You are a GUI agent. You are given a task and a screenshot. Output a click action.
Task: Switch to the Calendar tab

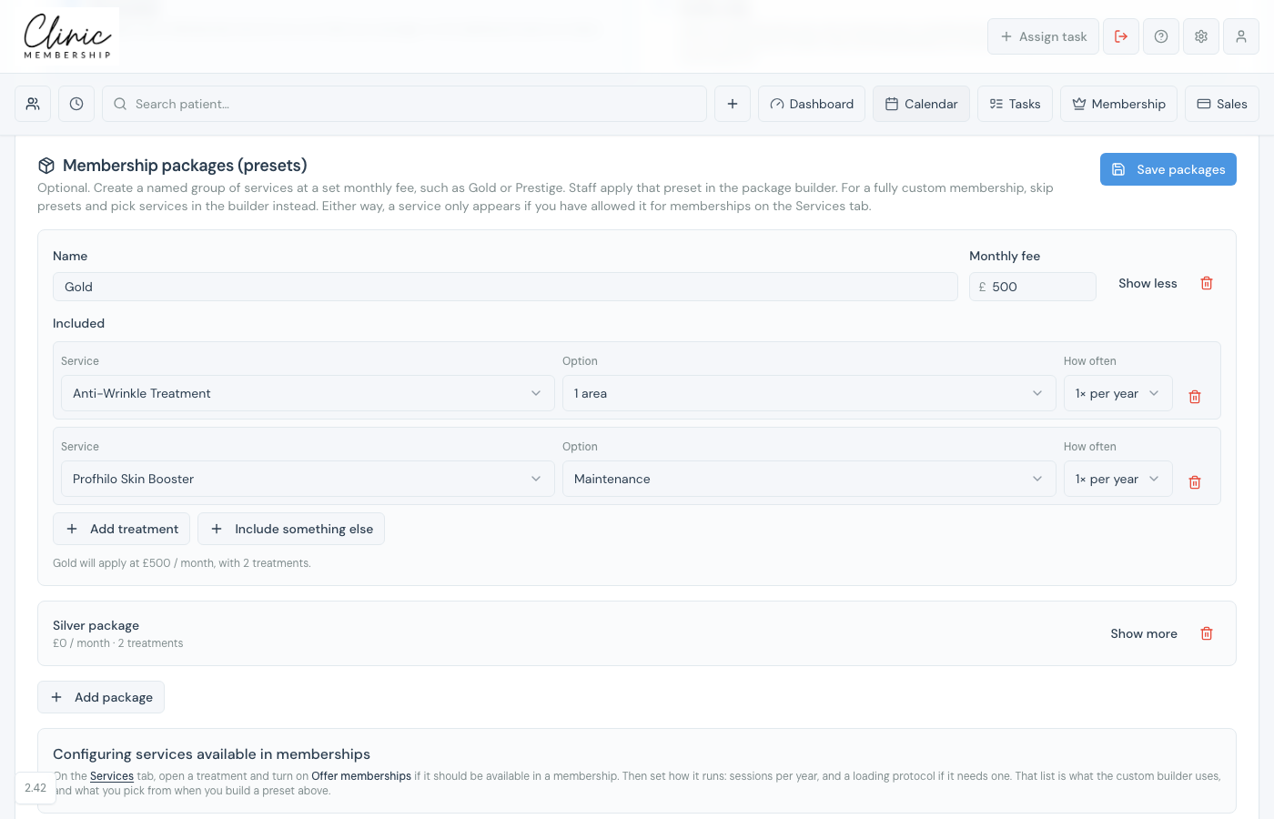coord(921,104)
